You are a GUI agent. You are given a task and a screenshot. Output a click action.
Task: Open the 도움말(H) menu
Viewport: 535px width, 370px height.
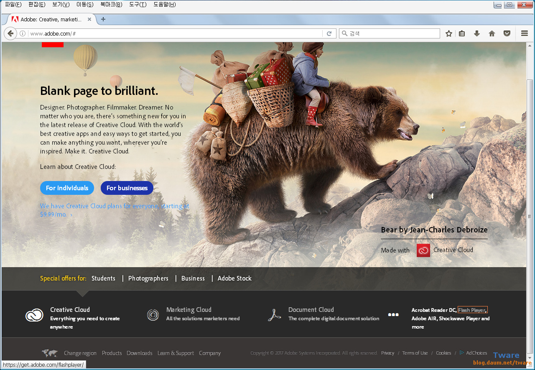click(x=165, y=5)
